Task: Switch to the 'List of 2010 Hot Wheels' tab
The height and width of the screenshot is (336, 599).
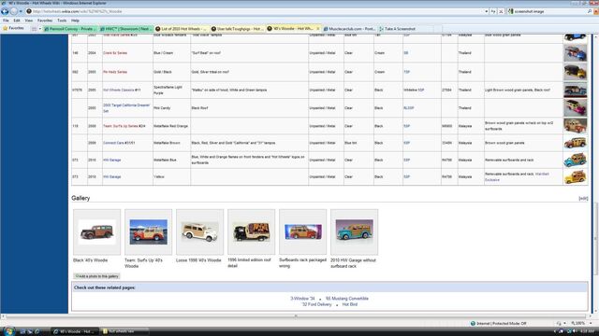Action: (182, 29)
